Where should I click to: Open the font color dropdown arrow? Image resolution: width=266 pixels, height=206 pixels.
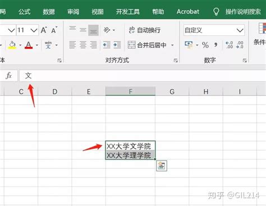tap(37, 45)
